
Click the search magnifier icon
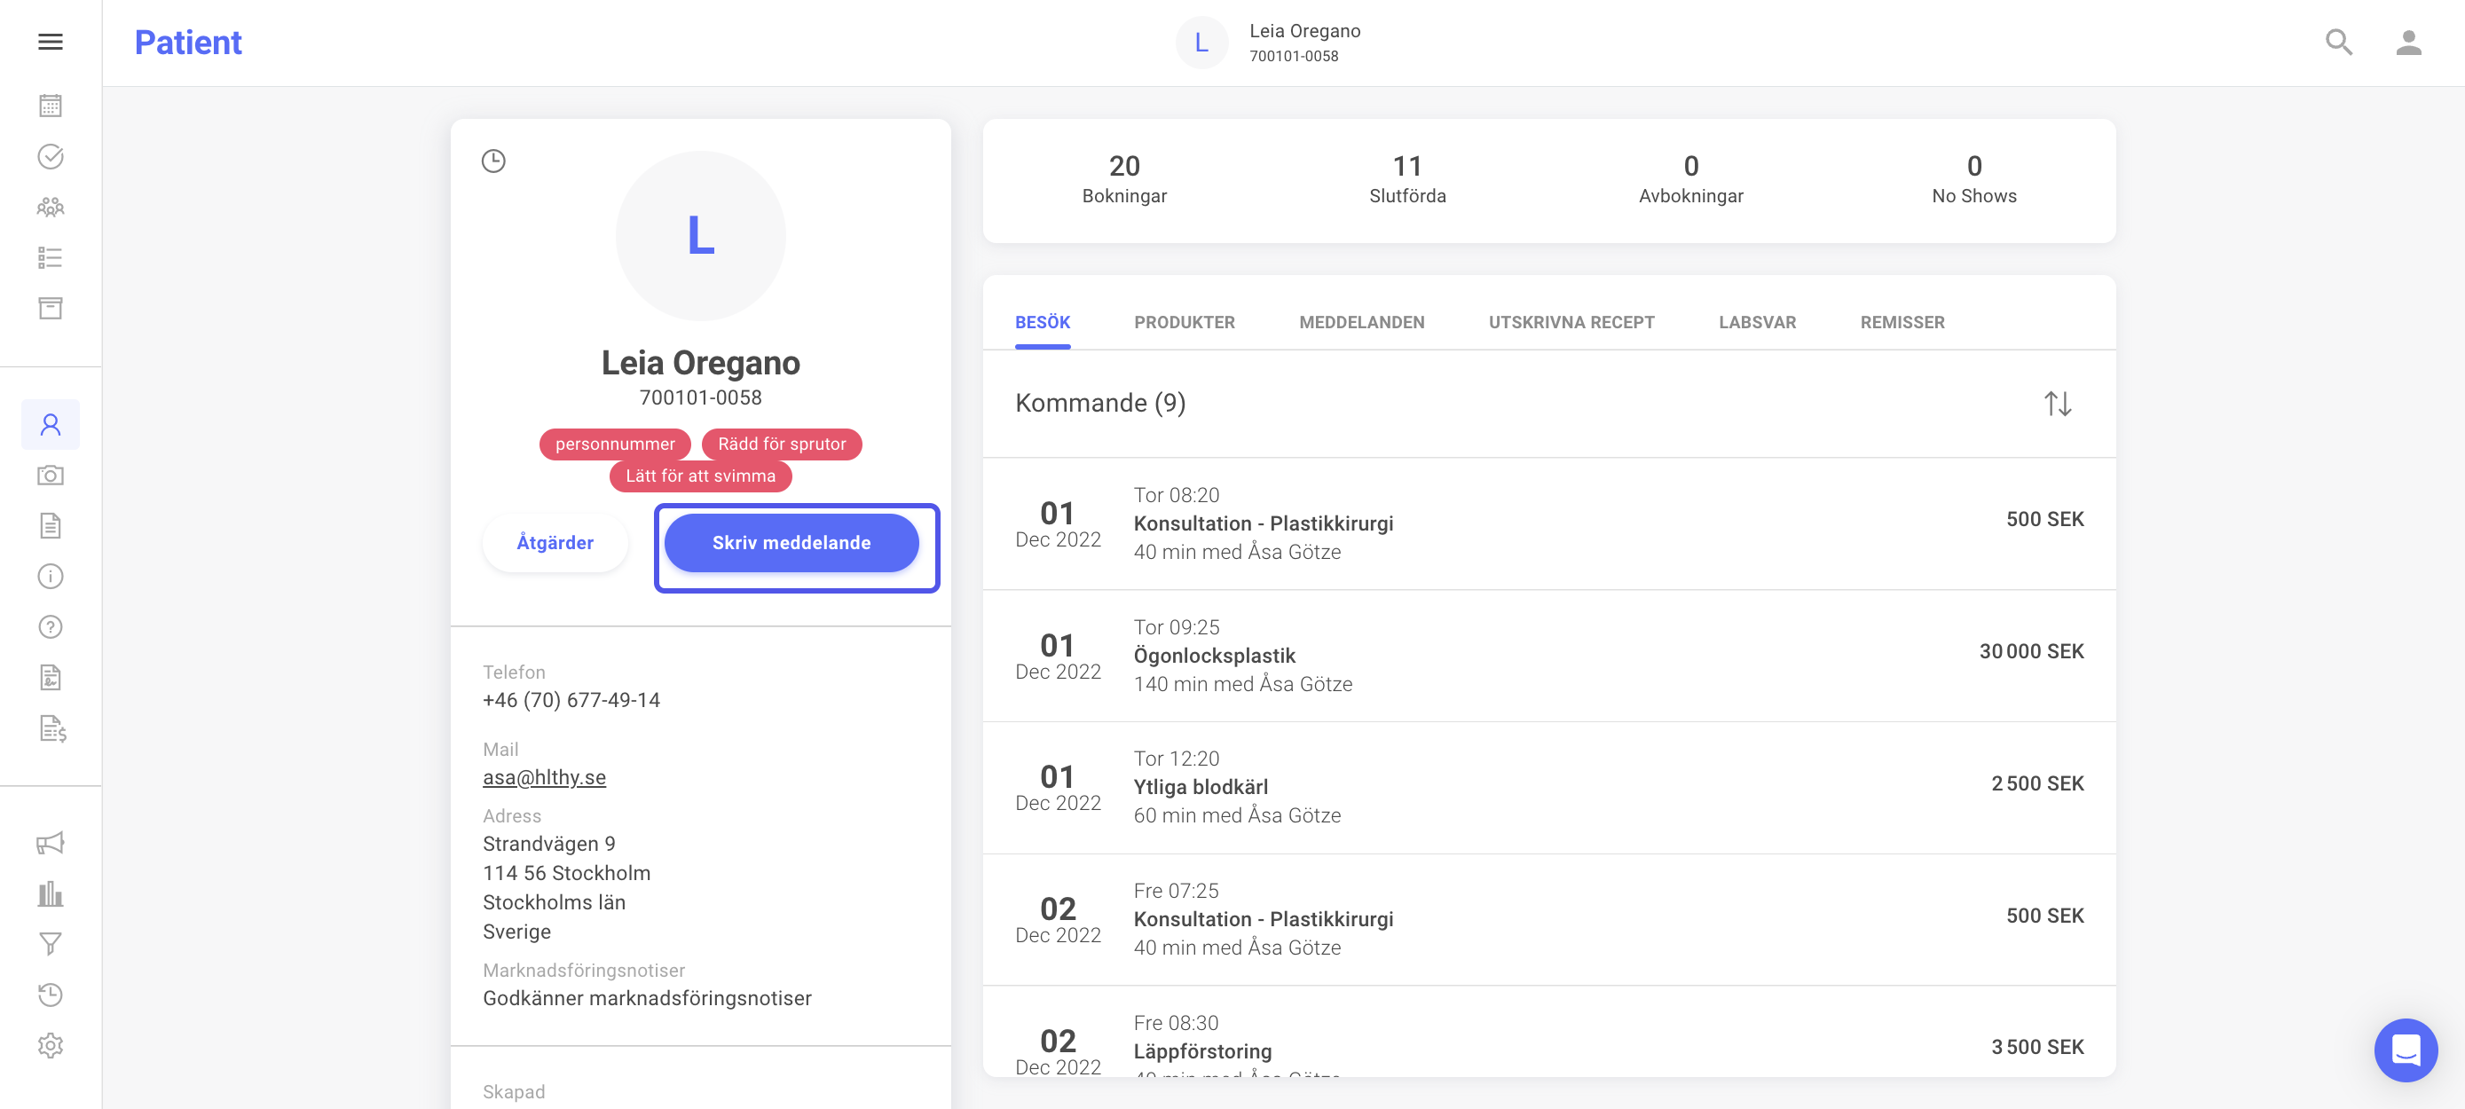coord(2339,42)
